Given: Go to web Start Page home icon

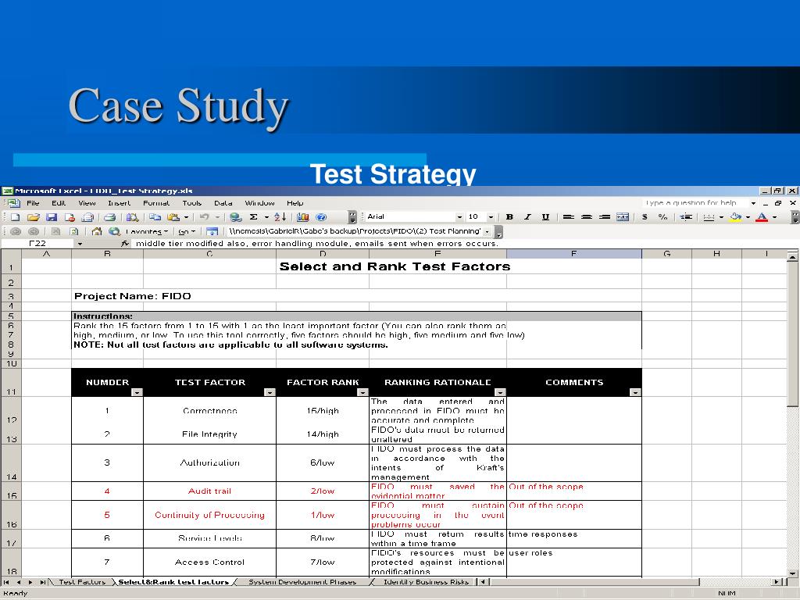Looking at the screenshot, I should [x=96, y=231].
